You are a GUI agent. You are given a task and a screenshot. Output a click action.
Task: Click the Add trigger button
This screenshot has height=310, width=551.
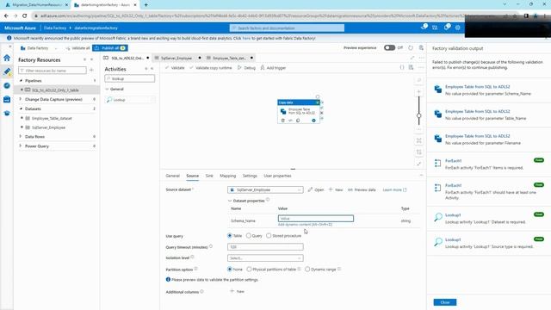click(x=273, y=67)
